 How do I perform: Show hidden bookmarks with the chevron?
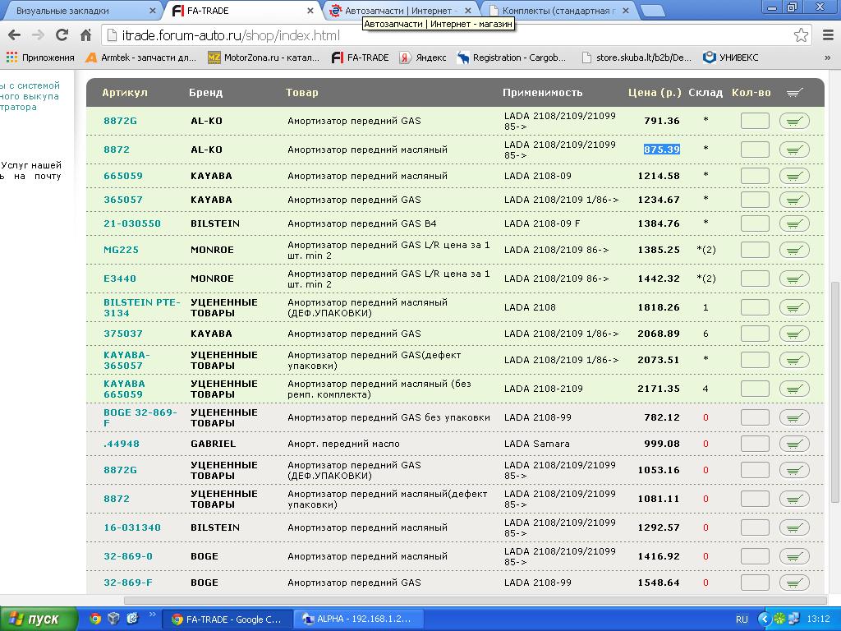coord(827,58)
